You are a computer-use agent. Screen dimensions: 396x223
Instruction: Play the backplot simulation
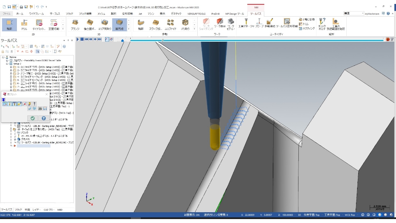(78, 39)
